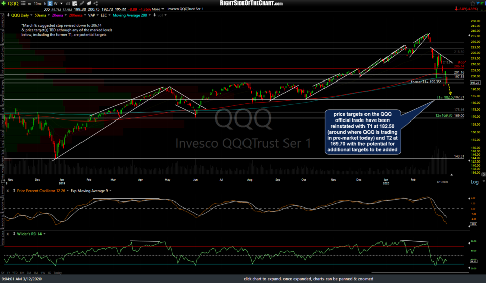Select the 6M time range
Screen dimensions: 486x283
(22, 273)
